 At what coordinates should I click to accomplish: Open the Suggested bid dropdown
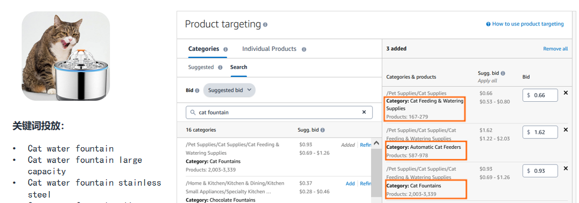[229, 90]
